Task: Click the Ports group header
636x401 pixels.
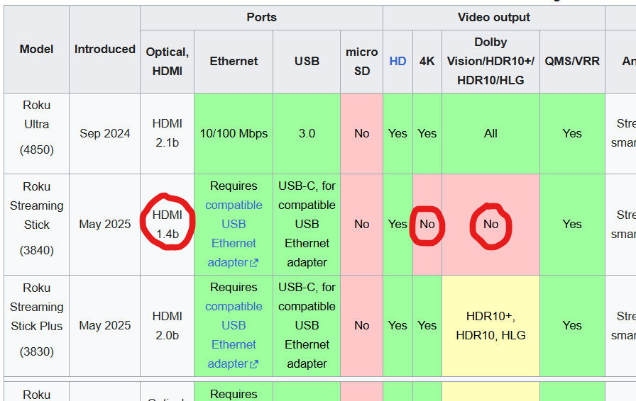Action: [261, 18]
